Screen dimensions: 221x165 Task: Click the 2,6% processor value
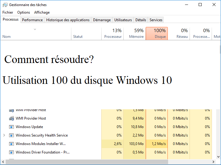coord(118,144)
